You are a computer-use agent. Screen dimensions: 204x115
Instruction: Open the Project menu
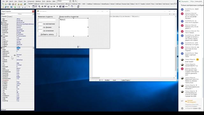pyautogui.click(x=20, y=1)
